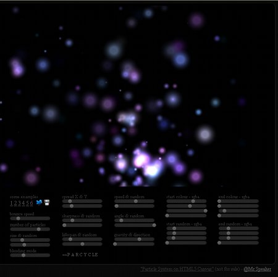Click the start colour green slider (second row)

point(187,206)
